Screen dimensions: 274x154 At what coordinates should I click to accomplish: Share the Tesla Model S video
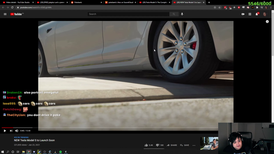pos(172,145)
